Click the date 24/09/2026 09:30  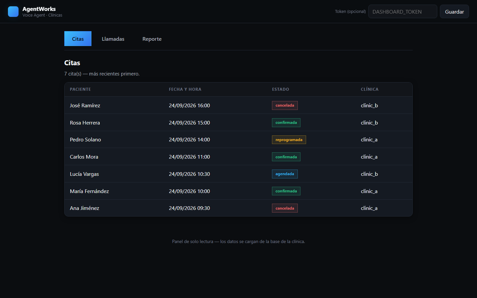(x=189, y=208)
